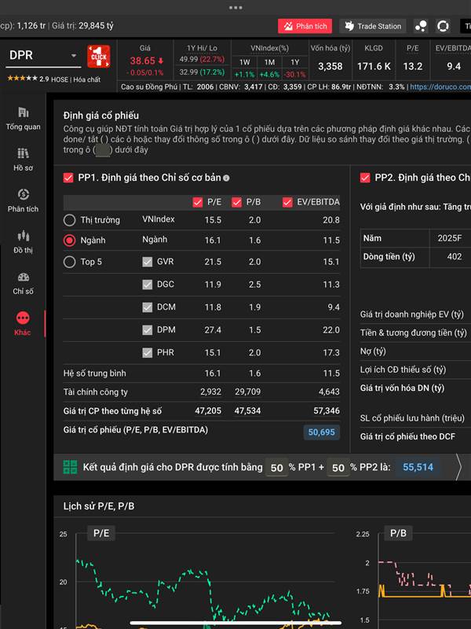Edit the PP1 weight 50 percent field

point(277,468)
